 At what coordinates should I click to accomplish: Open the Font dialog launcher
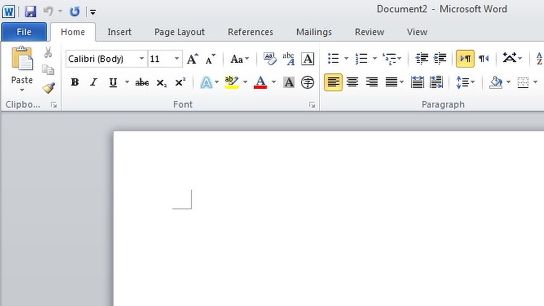coord(312,105)
